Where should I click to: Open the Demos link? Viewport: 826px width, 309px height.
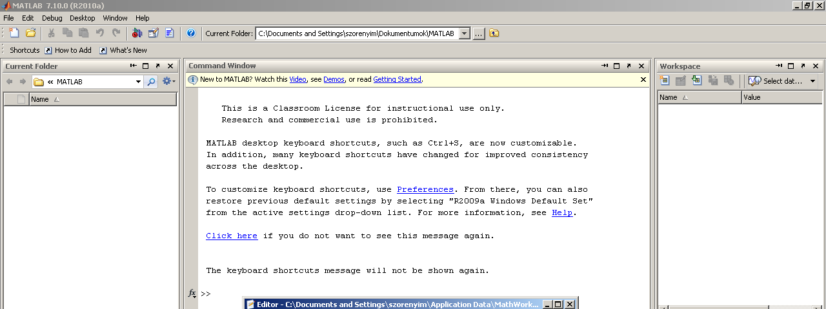[x=334, y=79]
